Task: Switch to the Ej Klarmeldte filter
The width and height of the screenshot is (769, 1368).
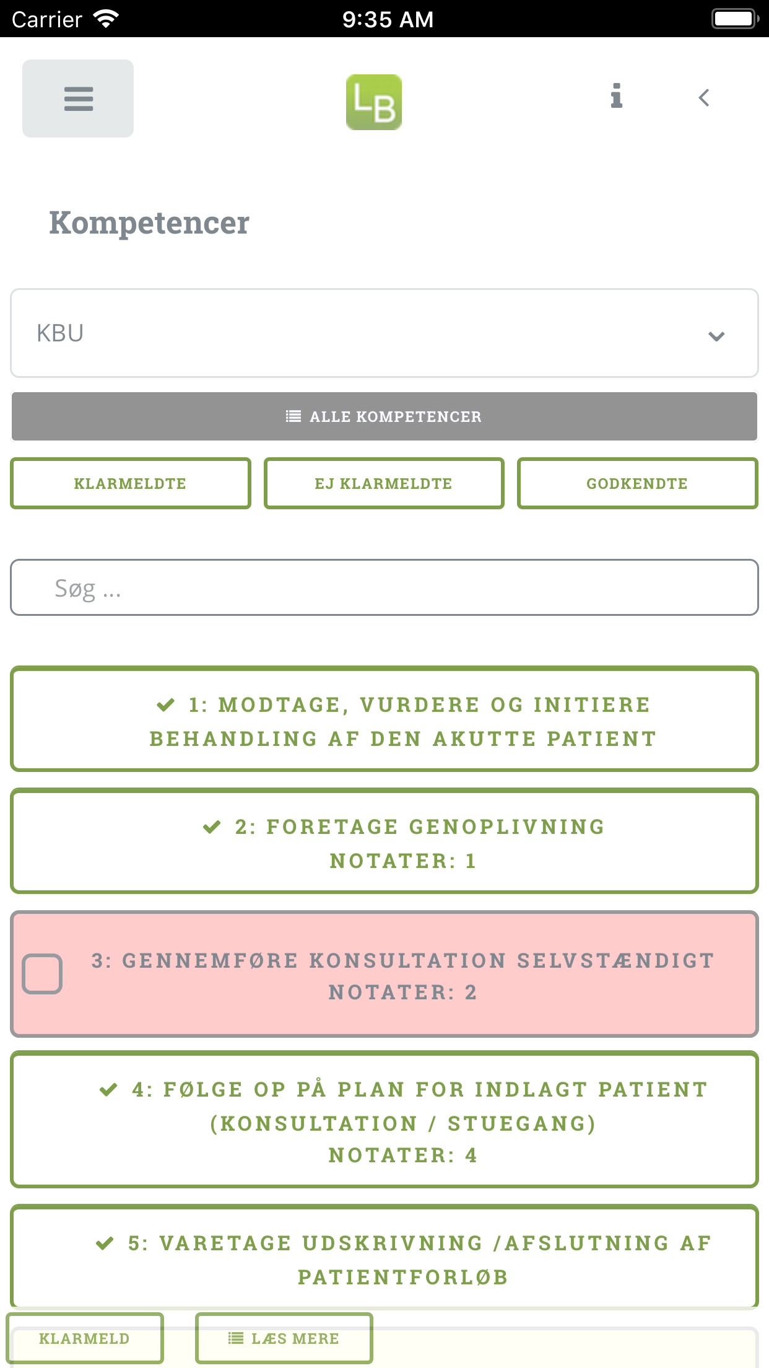Action: tap(384, 483)
